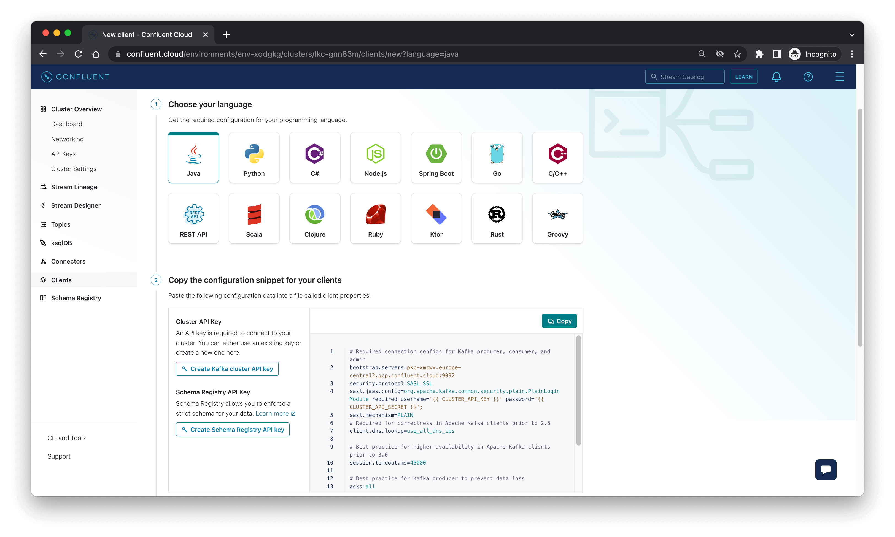Open Chrome side panel icon

pyautogui.click(x=777, y=54)
